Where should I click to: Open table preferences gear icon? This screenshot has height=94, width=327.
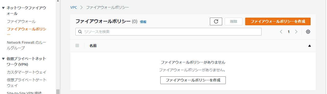pyautogui.click(x=308, y=32)
